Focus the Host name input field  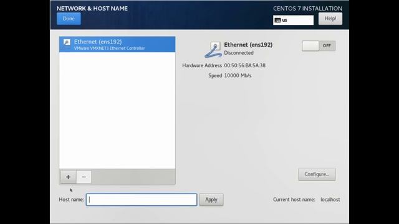coord(142,200)
